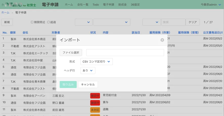The image size is (224, 116).
Task: Click 有限会社青木商事 in row 7
Action: click(x=34, y=82)
